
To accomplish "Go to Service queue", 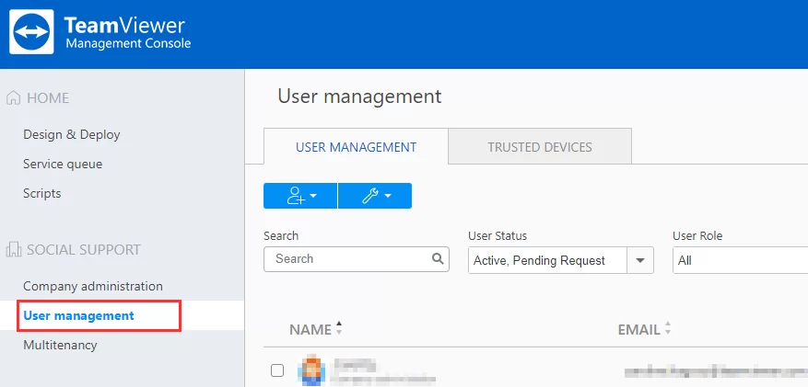I will point(63,164).
